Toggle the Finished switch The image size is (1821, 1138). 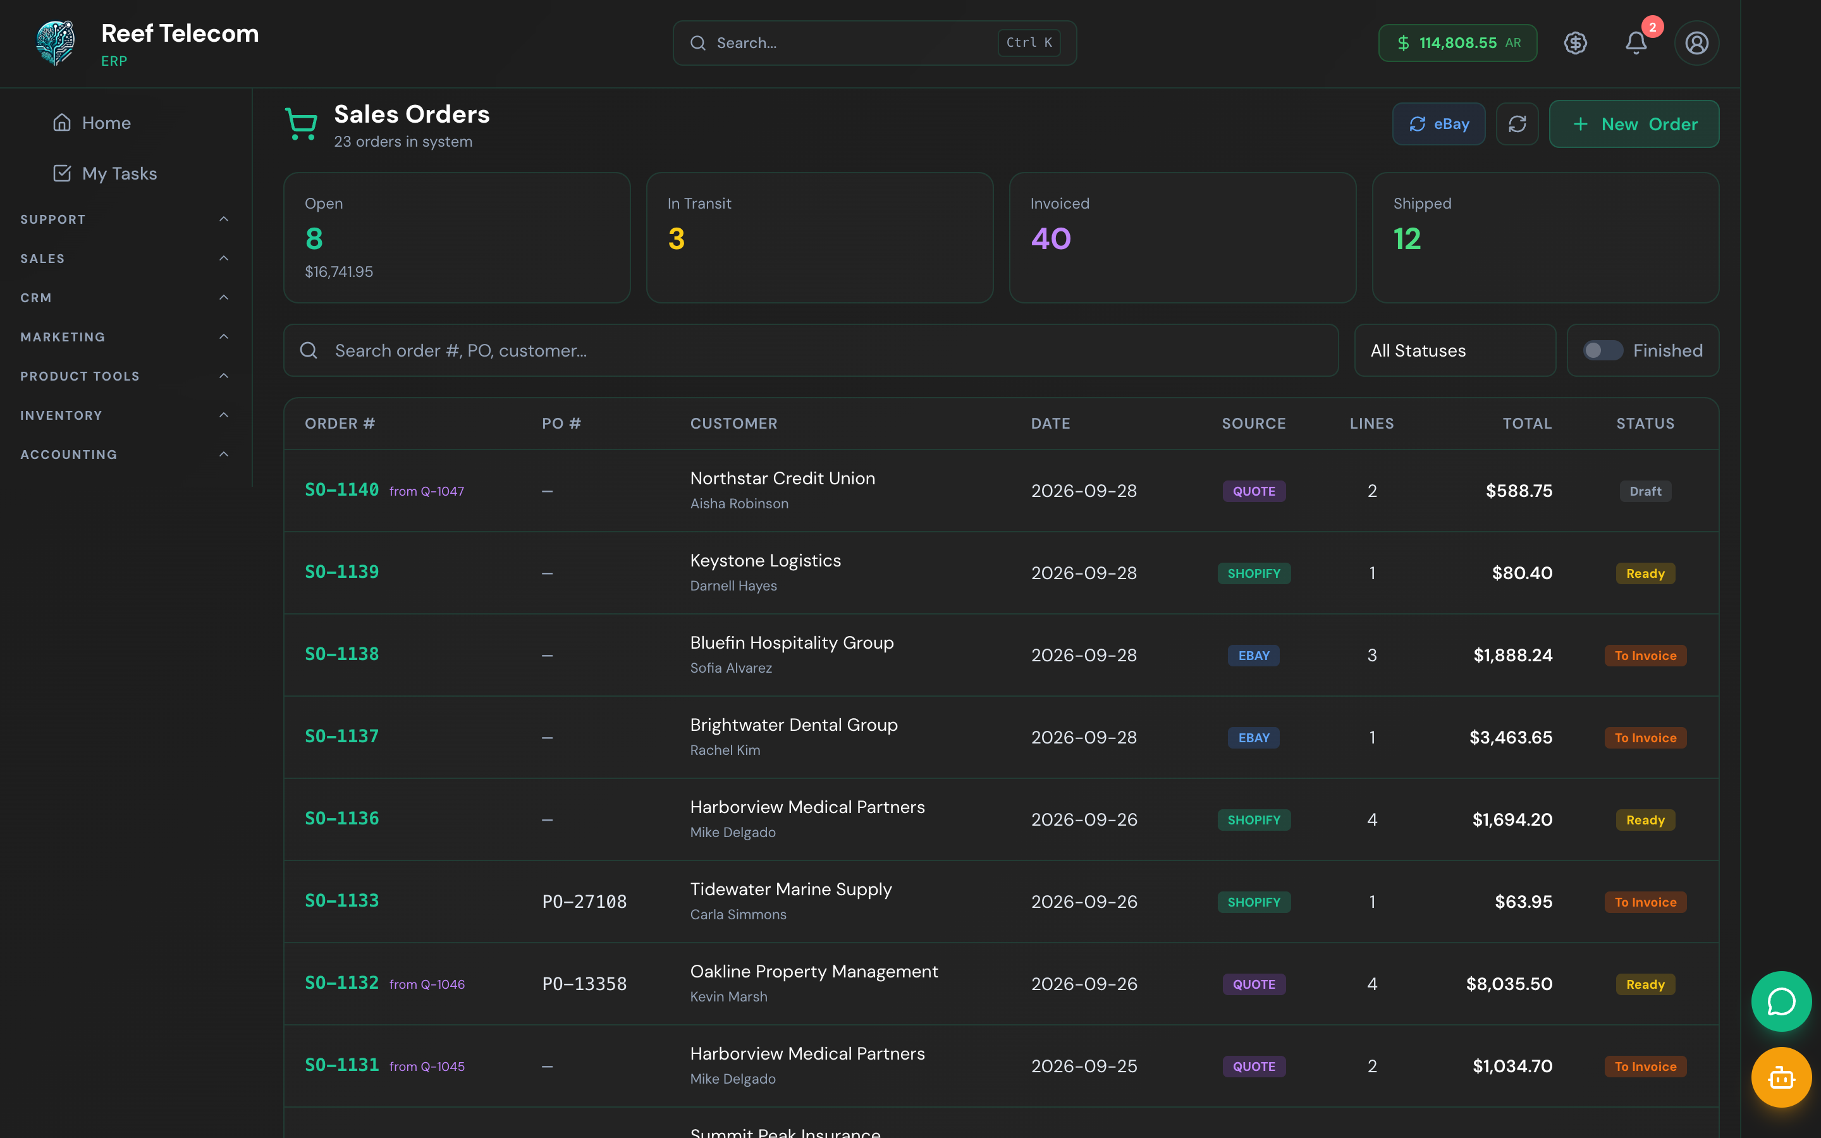point(1603,350)
